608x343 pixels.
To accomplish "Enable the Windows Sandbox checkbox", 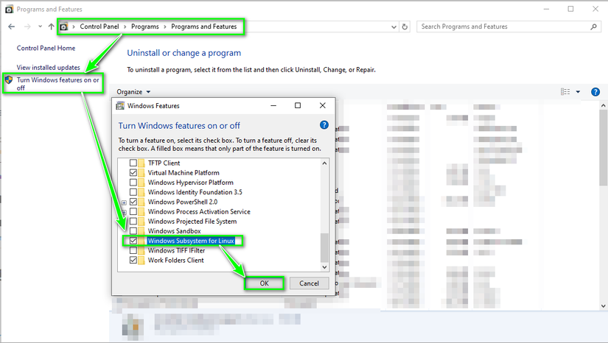I will [x=133, y=231].
